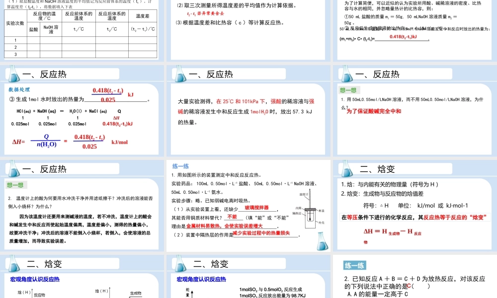
Task: Click the HCl(aq) + NaOH(aq) equation line
Action: coord(69,111)
